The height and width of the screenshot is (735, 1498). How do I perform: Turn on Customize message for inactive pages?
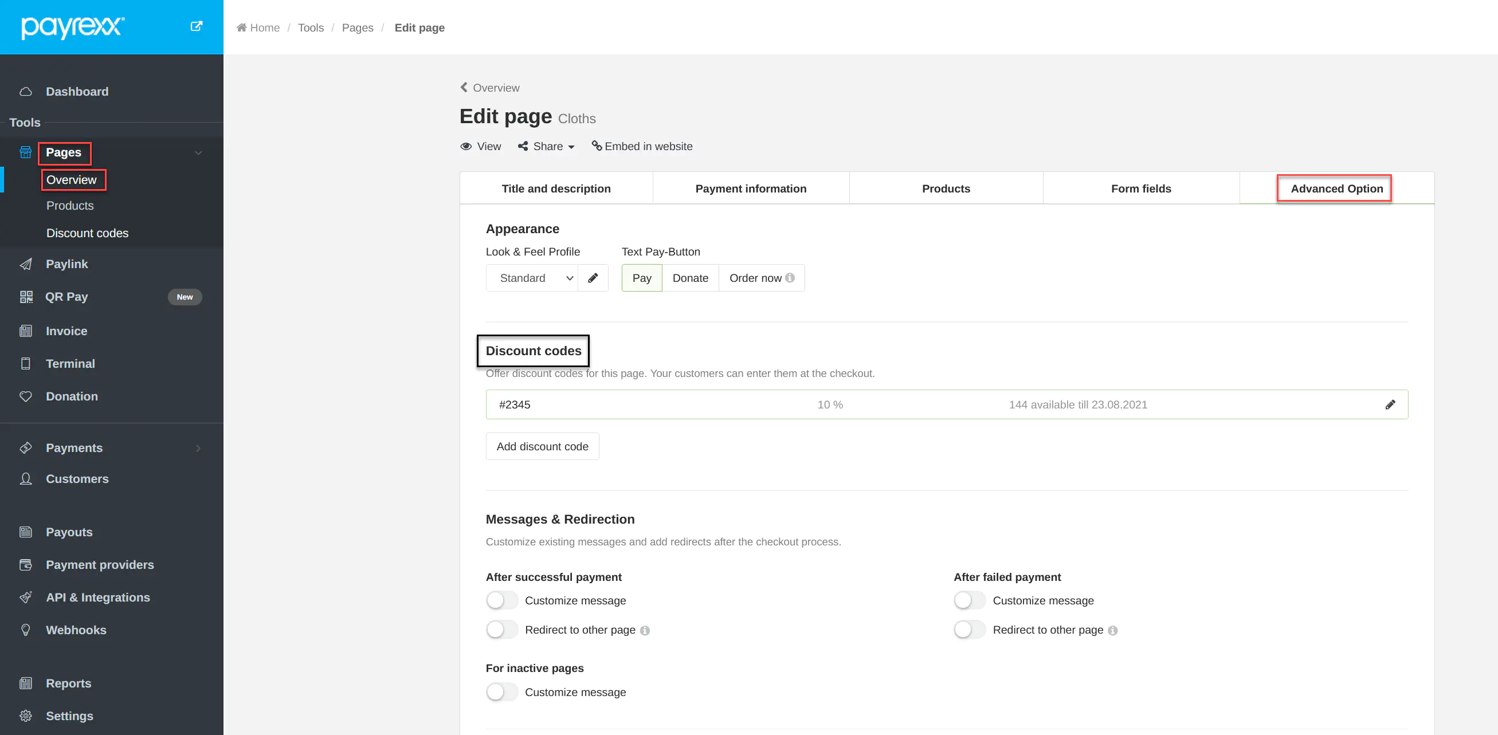click(502, 692)
